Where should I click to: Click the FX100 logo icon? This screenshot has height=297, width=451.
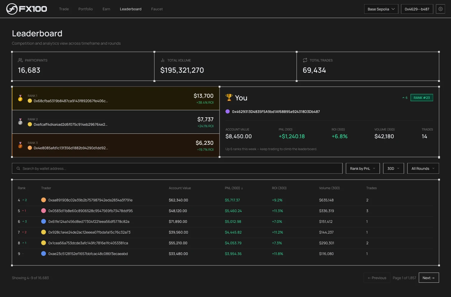pos(12,9)
